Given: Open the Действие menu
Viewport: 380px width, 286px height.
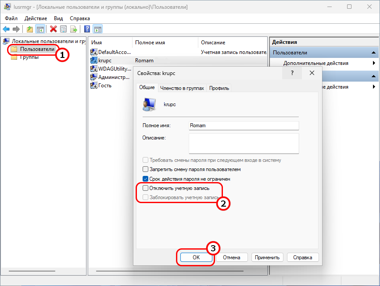Looking at the screenshot, I should [x=36, y=18].
